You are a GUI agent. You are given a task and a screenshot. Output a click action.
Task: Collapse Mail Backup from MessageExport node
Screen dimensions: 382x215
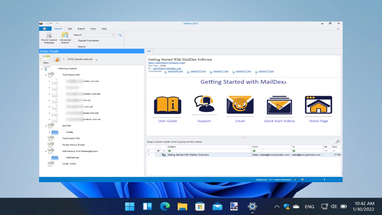click(x=46, y=151)
